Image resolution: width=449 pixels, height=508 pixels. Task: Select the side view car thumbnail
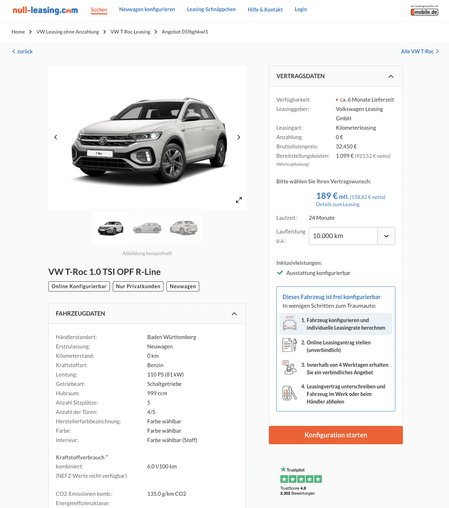pyautogui.click(x=147, y=228)
